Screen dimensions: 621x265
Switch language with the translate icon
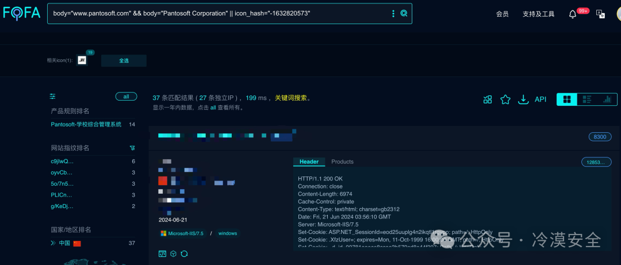click(x=601, y=14)
